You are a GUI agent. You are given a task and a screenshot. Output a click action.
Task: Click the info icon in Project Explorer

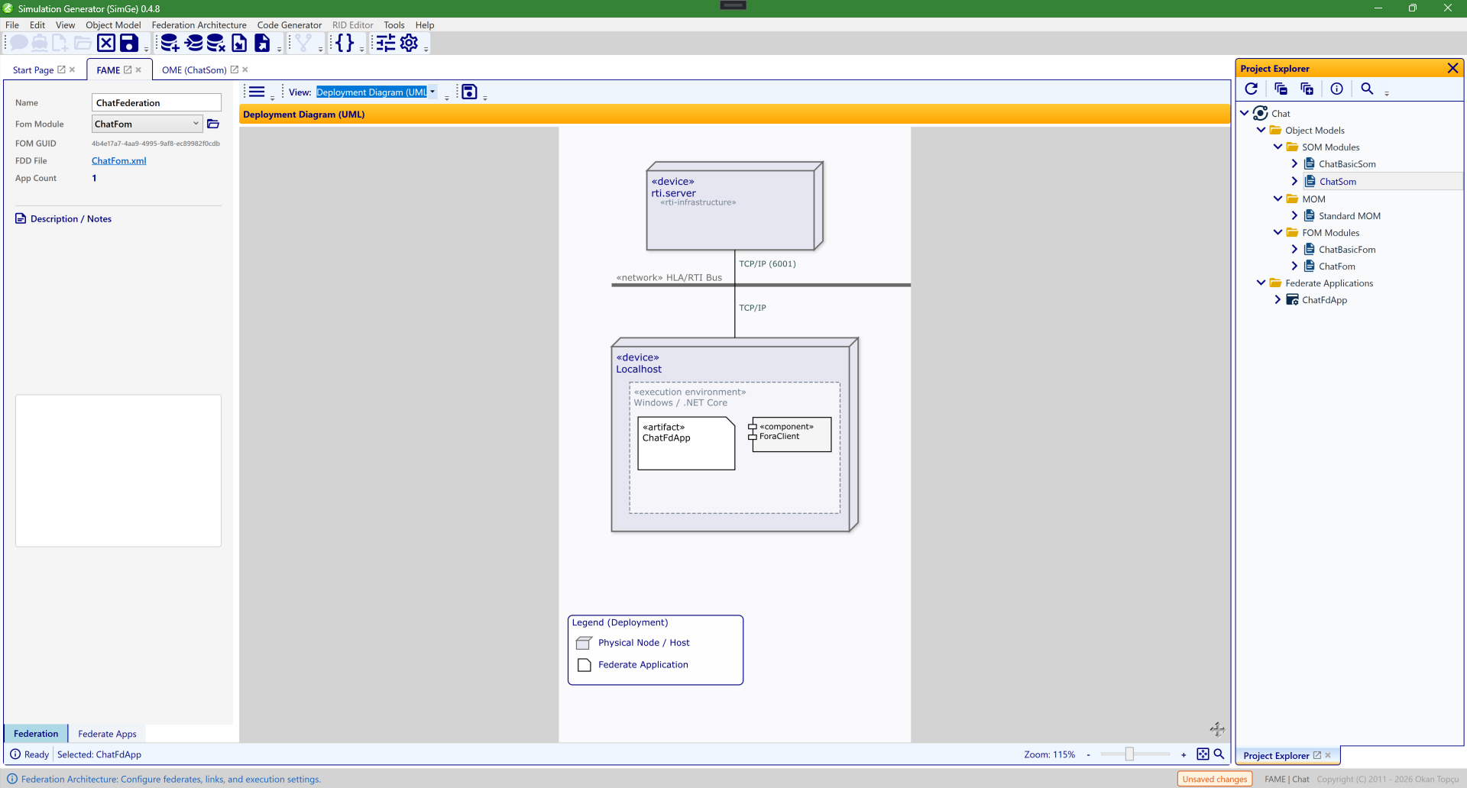pyautogui.click(x=1336, y=89)
